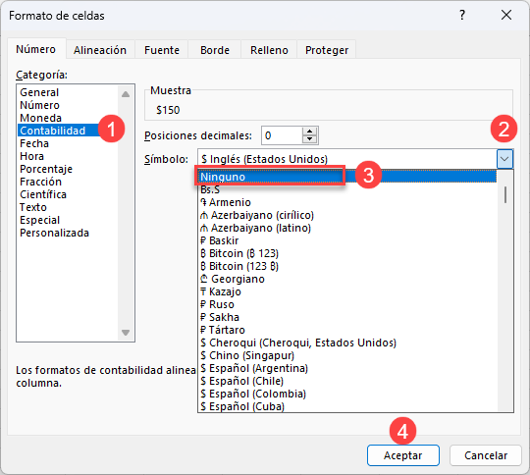Decrease decimal positions with down arrow
Viewport: 530px width, 475px height.
point(309,139)
